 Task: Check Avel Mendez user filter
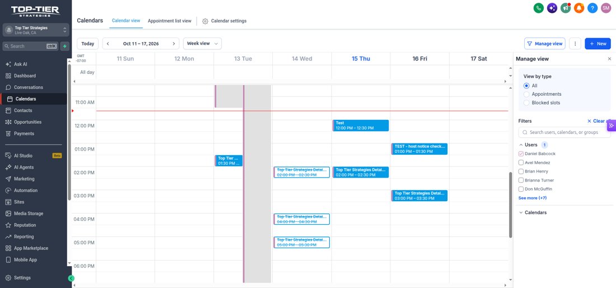[521, 162]
